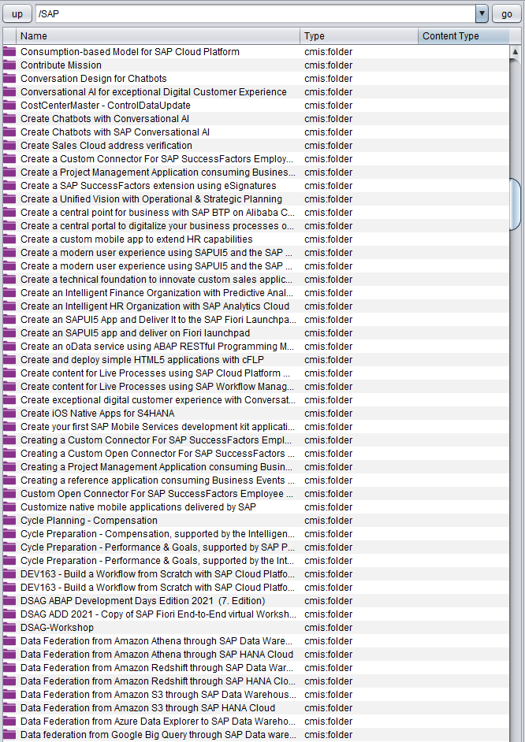
Task: Select 'Create iOS Native Apps for S4HANA' name
Action: coord(98,414)
